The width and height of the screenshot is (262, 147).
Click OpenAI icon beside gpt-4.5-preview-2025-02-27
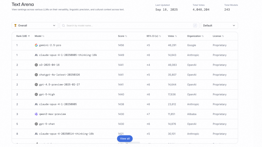point(36,84)
